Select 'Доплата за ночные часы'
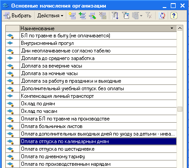The height and width of the screenshot is (168, 189). pos(98,73)
